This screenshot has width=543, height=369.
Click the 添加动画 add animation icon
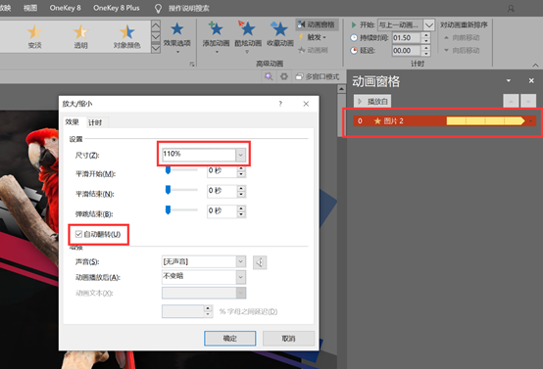click(x=216, y=37)
